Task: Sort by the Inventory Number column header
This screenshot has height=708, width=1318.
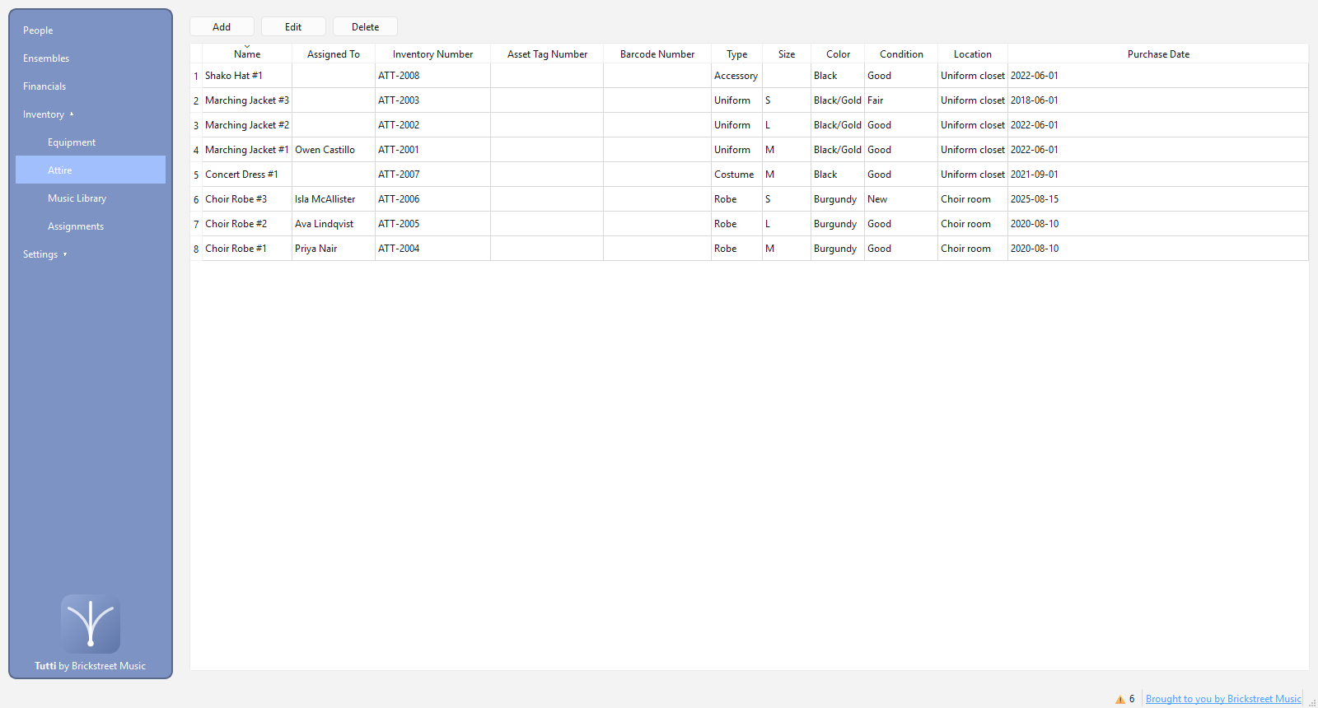Action: point(433,54)
